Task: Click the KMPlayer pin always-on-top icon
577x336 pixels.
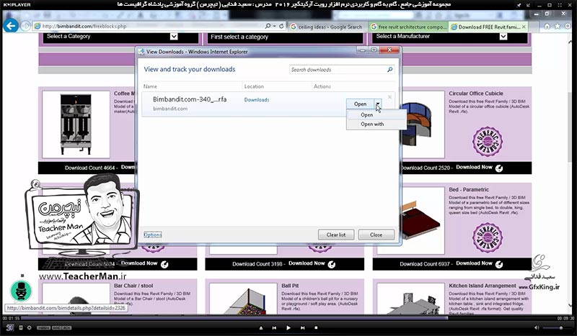Action: point(519,5)
